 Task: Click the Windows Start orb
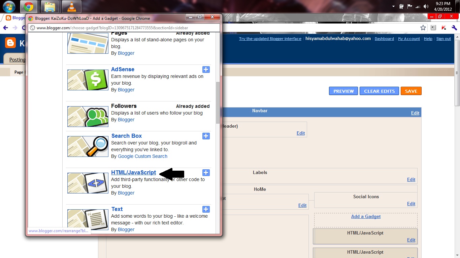click(x=9, y=6)
